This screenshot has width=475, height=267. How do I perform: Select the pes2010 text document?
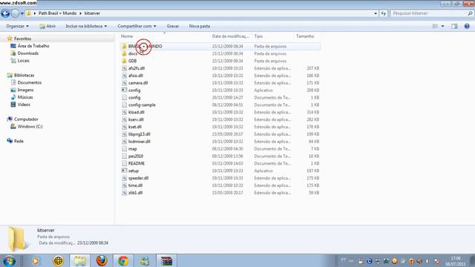pos(135,156)
